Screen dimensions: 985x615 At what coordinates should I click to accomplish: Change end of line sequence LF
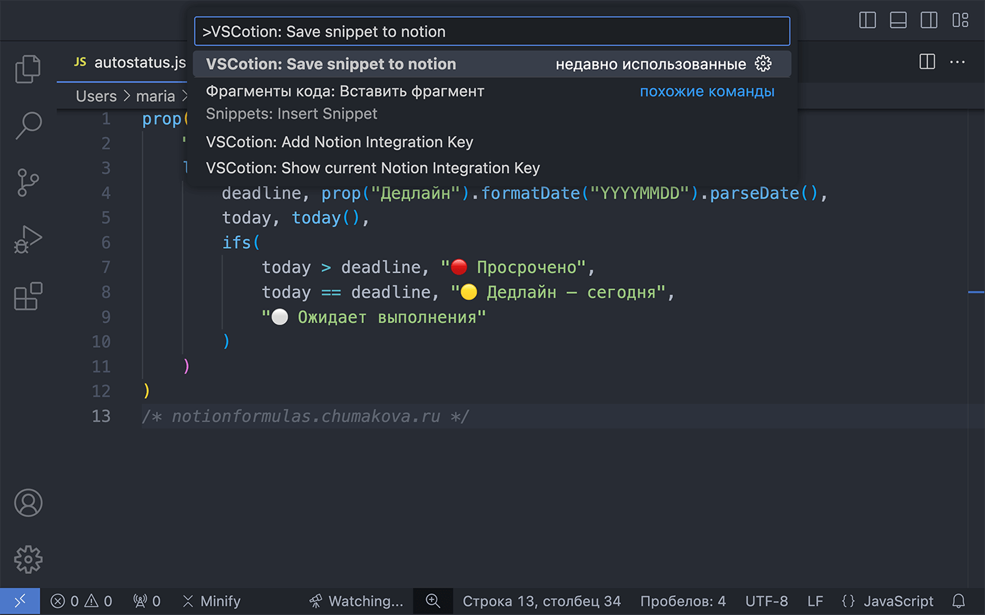815,601
